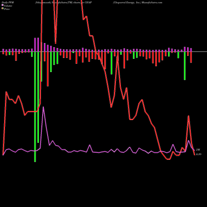Select the 'Price' legend label
Image resolution: width=207 pixels, height=207 pixels.
(x=7, y=9)
